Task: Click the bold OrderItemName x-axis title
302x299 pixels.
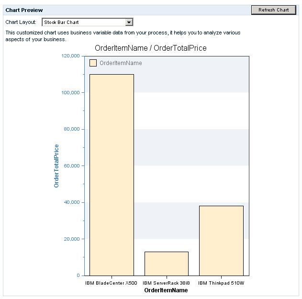Action: click(166, 290)
